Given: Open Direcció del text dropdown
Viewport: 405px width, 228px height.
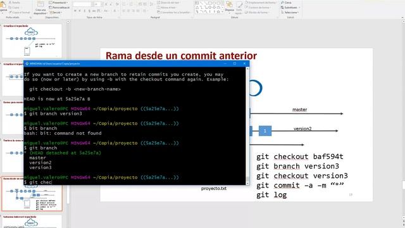Looking at the screenshot, I should point(169,3).
